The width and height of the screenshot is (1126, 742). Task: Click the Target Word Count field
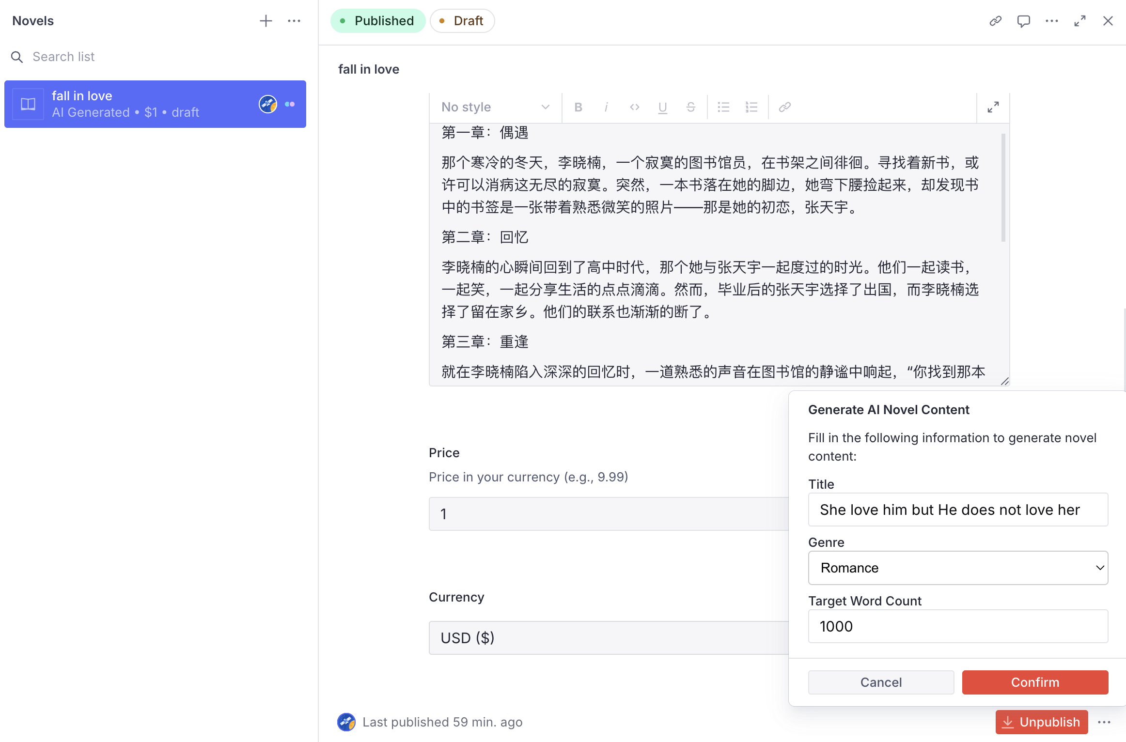click(957, 626)
